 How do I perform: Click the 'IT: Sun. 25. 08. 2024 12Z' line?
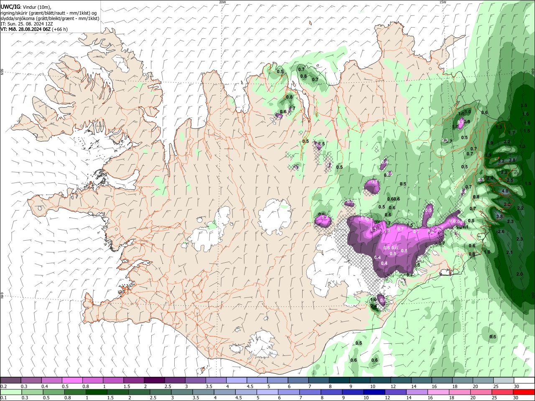(27, 24)
